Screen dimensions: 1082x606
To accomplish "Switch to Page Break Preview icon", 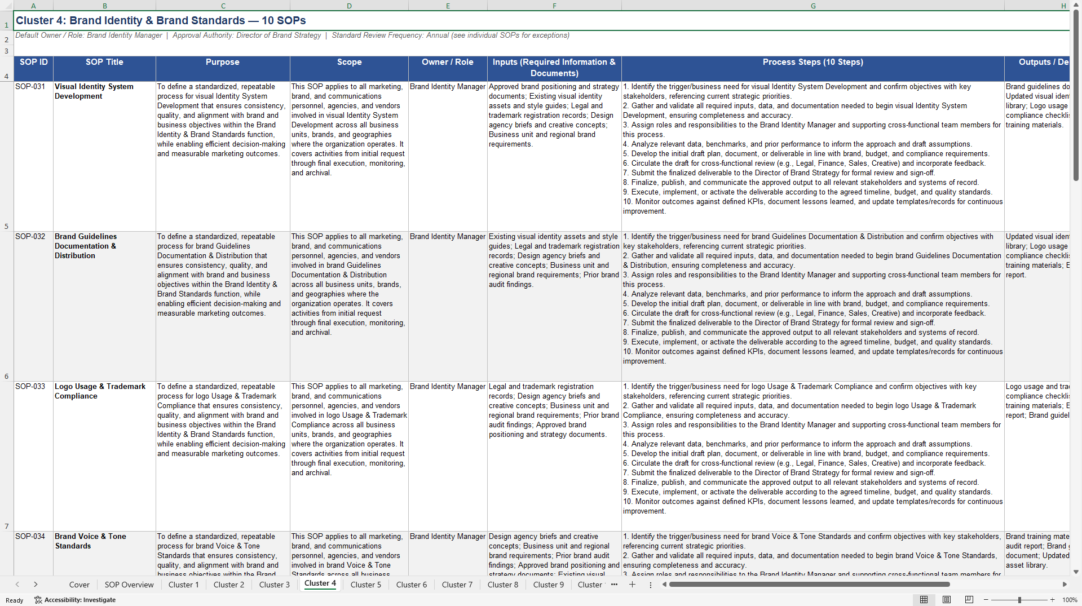I will pyautogui.click(x=969, y=600).
